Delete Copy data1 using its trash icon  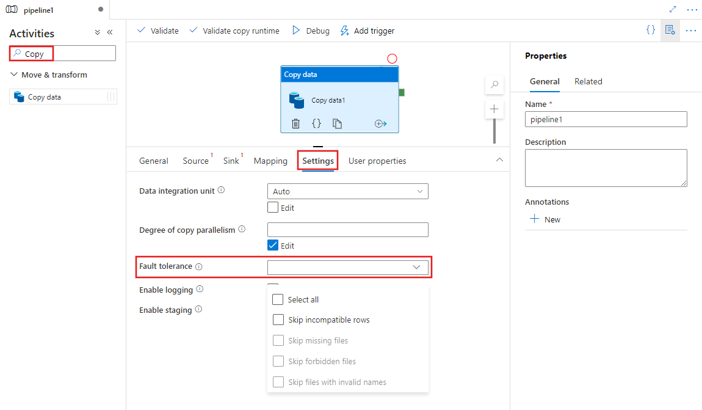(x=296, y=123)
